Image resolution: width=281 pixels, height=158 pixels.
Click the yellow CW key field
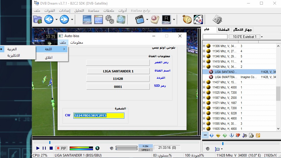click(99, 115)
